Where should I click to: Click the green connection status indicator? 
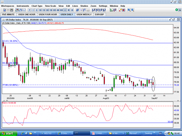(176, 10)
